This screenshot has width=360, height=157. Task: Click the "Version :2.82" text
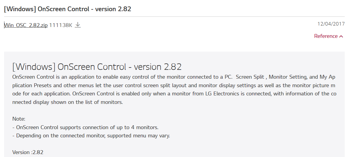click(x=28, y=152)
